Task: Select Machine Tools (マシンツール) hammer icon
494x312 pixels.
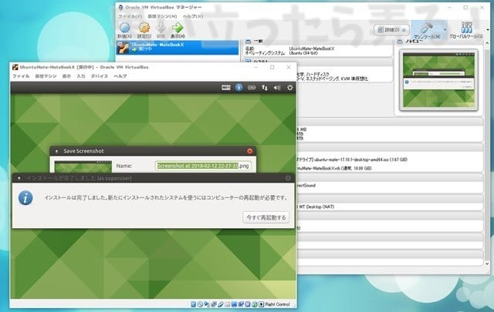Action: click(427, 30)
